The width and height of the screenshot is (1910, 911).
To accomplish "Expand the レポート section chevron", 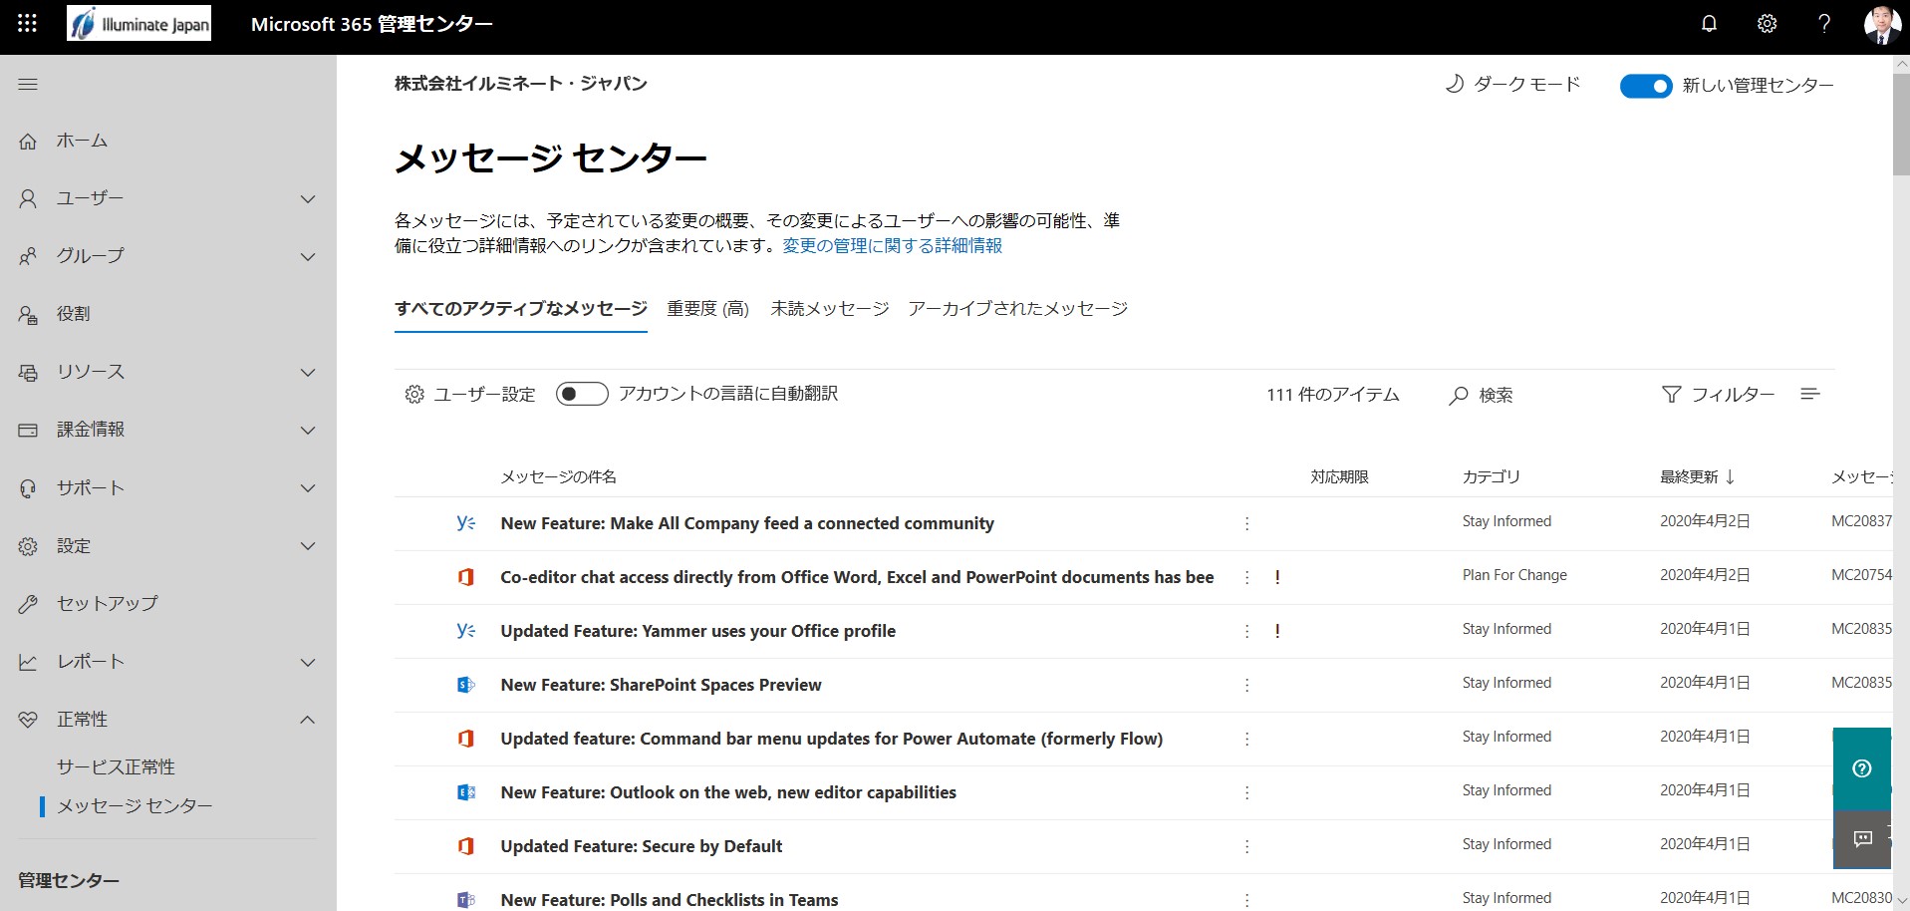I will [308, 663].
